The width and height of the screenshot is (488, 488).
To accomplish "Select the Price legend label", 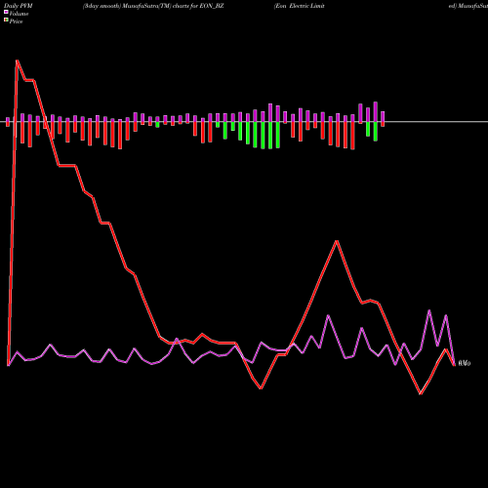I will [x=16, y=21].
